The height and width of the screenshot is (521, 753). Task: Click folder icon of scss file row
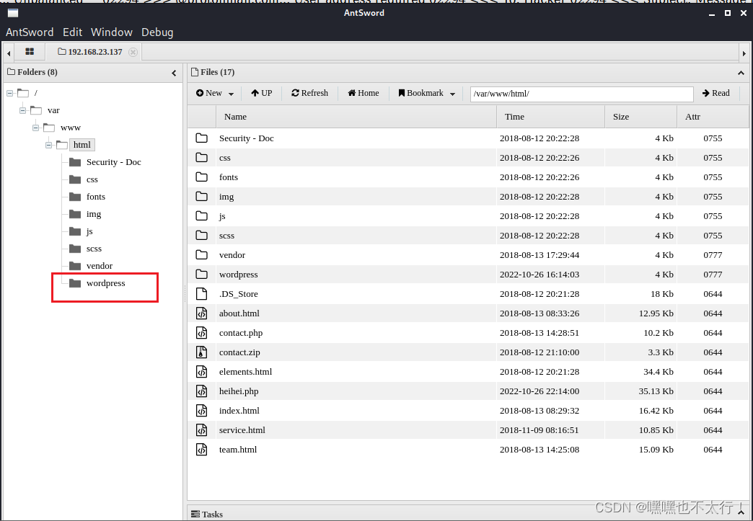tap(202, 235)
